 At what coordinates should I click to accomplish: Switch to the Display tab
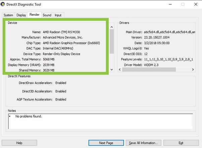(x=21, y=15)
